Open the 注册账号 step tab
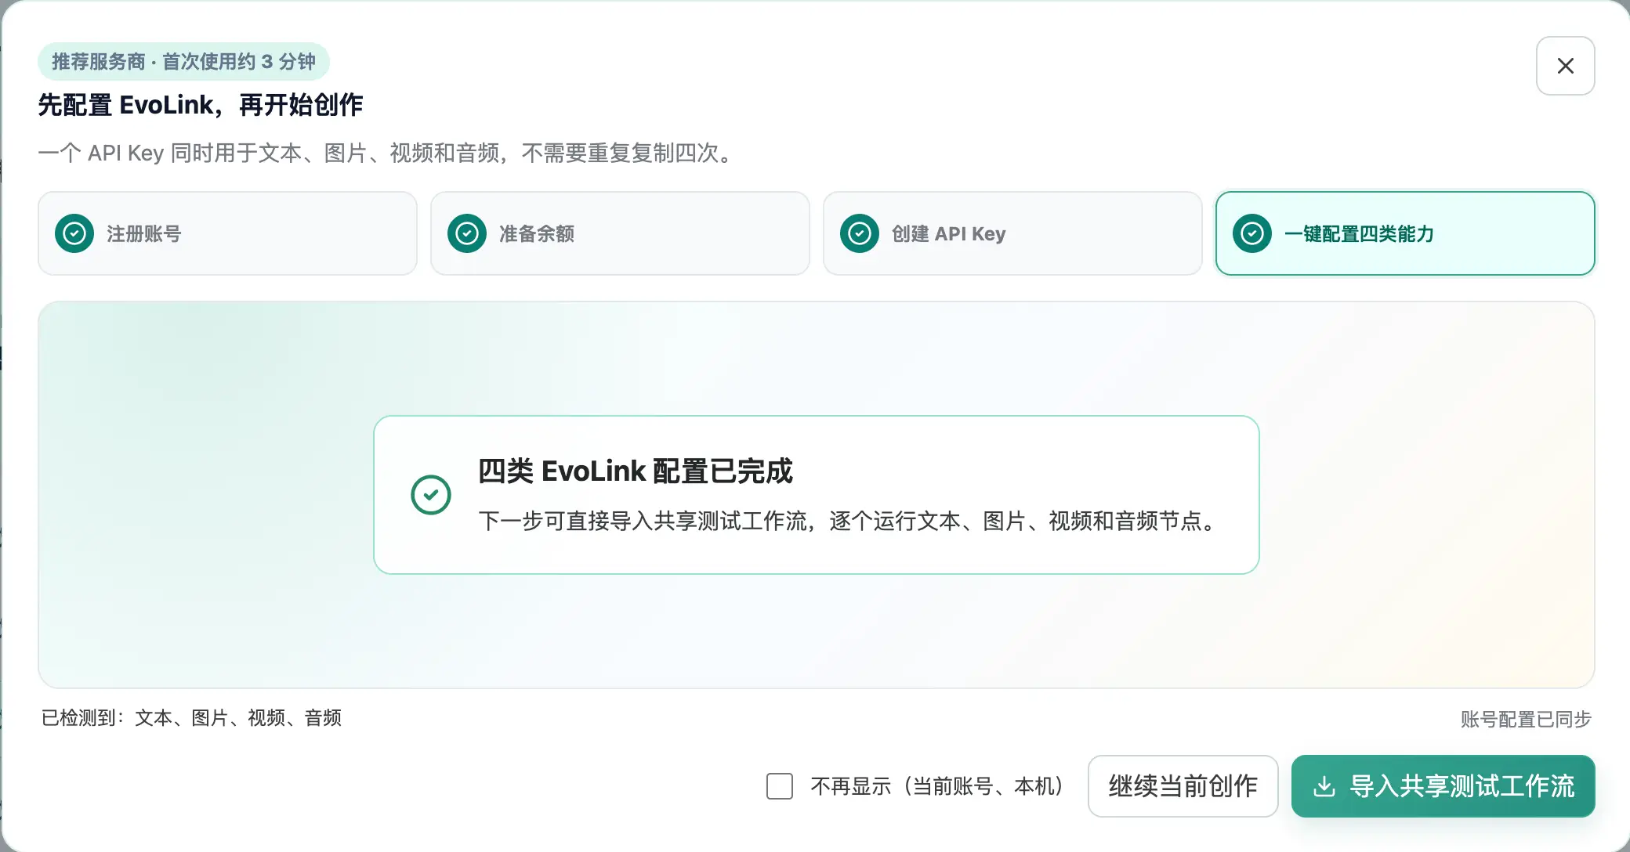The image size is (1630, 852). click(x=227, y=233)
